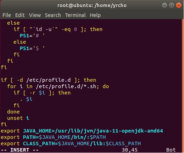This screenshot has width=184, height=153.
Task: Open the Edit menu
Action: pyautogui.click(x=20, y=15)
